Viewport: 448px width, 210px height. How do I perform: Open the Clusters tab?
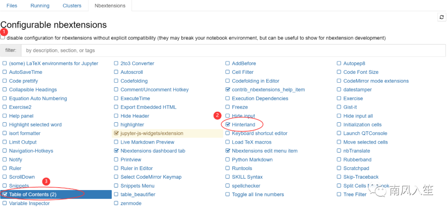72,6
